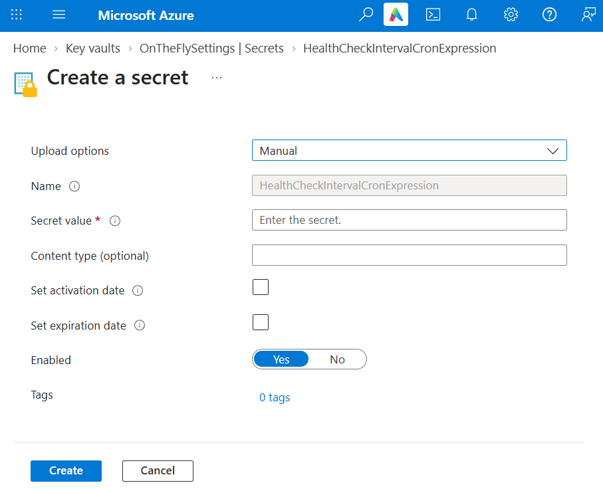Go to Key vaults breadcrumb
This screenshot has height=489, width=603.
tap(93, 49)
